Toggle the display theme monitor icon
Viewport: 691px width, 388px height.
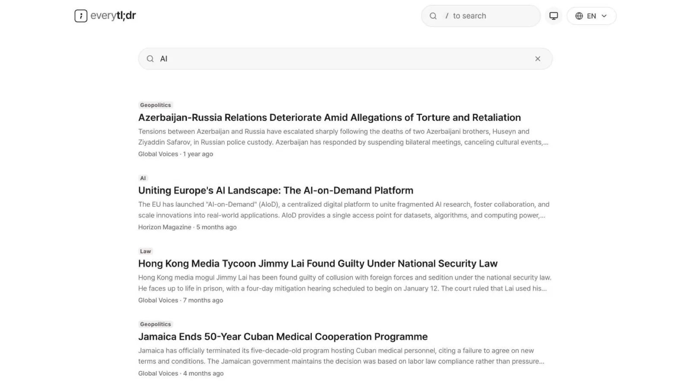point(554,16)
